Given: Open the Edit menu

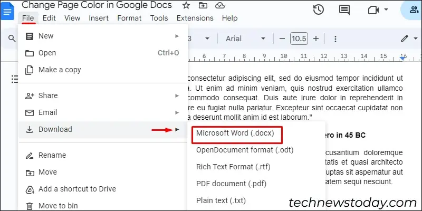Looking at the screenshot, I should point(49,18).
